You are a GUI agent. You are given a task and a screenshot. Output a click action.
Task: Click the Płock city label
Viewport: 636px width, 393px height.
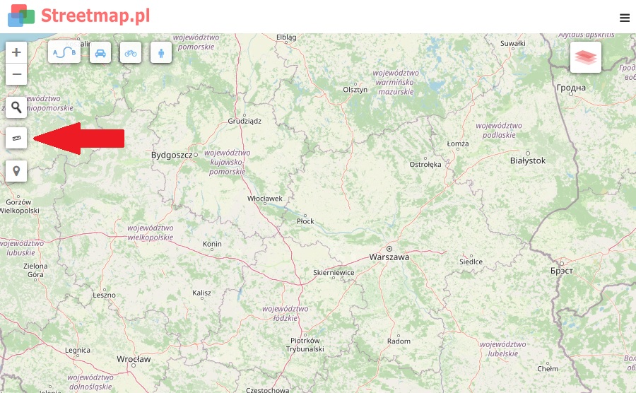coord(305,221)
